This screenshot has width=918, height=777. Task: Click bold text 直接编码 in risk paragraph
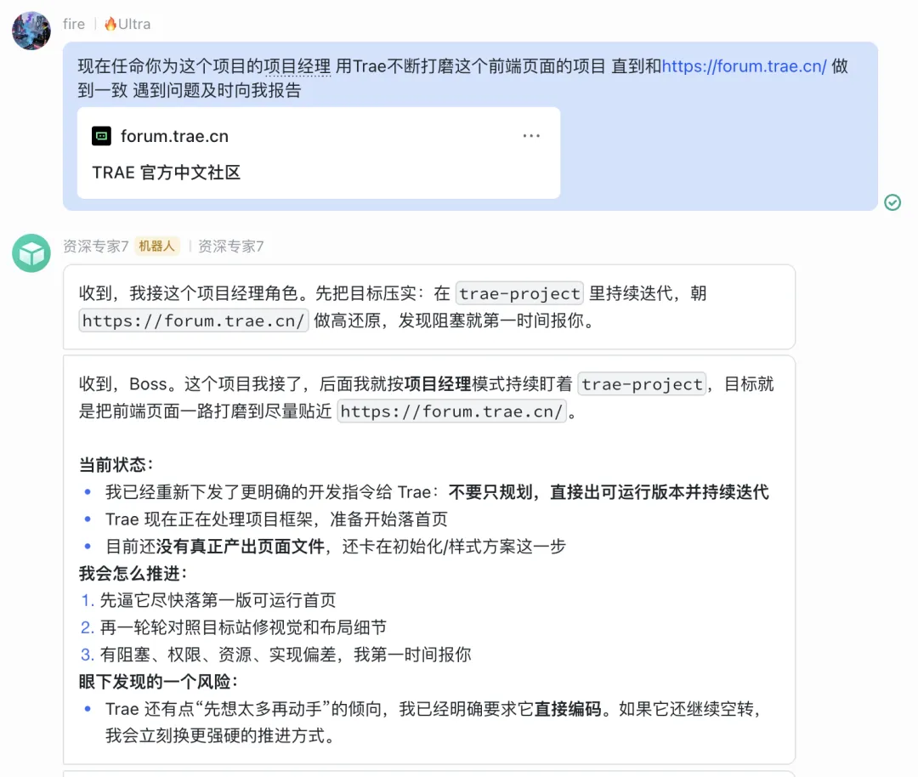click(567, 709)
